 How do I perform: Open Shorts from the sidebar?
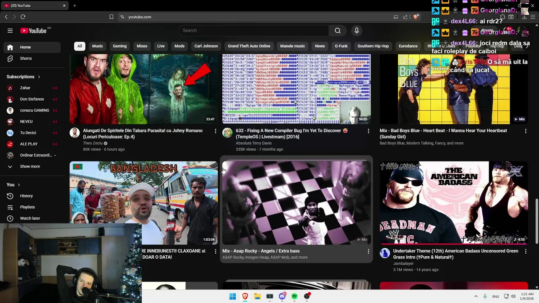(32, 58)
